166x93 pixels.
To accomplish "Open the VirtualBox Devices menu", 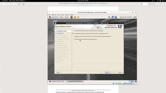I will (x=67, y=15).
